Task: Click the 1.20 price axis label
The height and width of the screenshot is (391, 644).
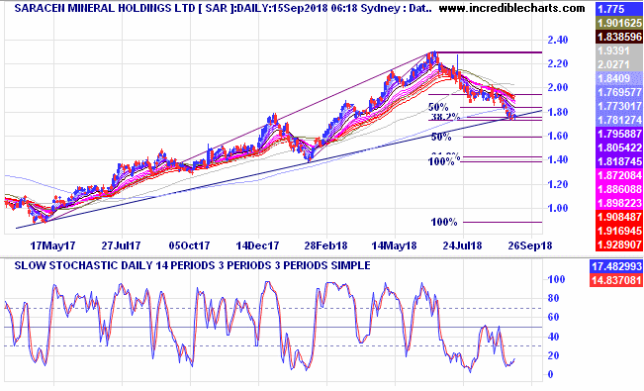Action: tap(558, 184)
